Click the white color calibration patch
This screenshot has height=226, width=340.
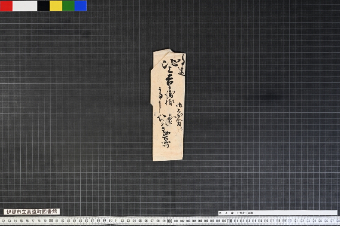pos(25,6)
